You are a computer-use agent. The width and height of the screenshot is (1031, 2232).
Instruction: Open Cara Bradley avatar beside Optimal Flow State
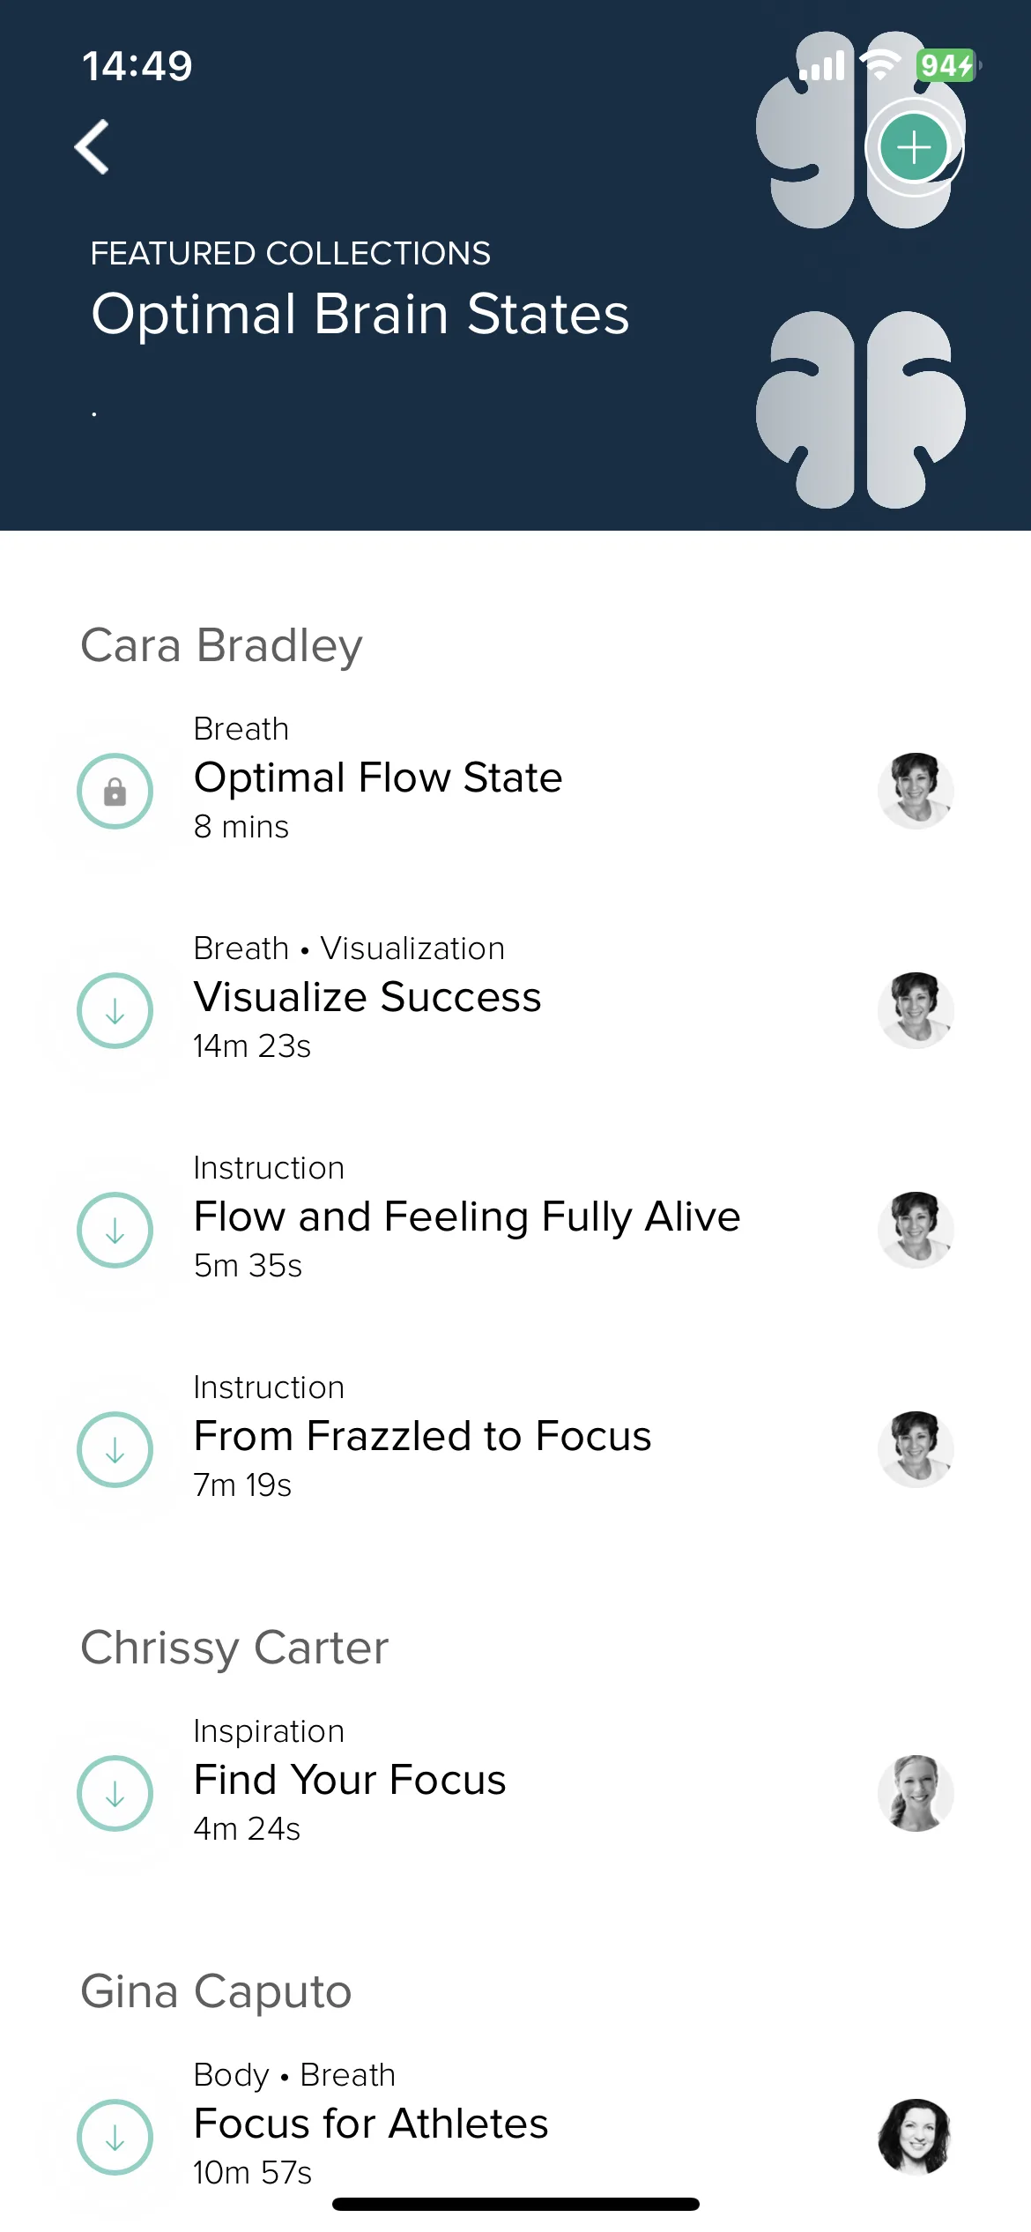point(916,792)
